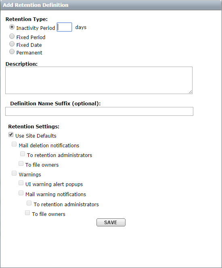Click the Add Retention Definition title bar
Image resolution: width=222 pixels, height=268 pixels.
tap(111, 5)
